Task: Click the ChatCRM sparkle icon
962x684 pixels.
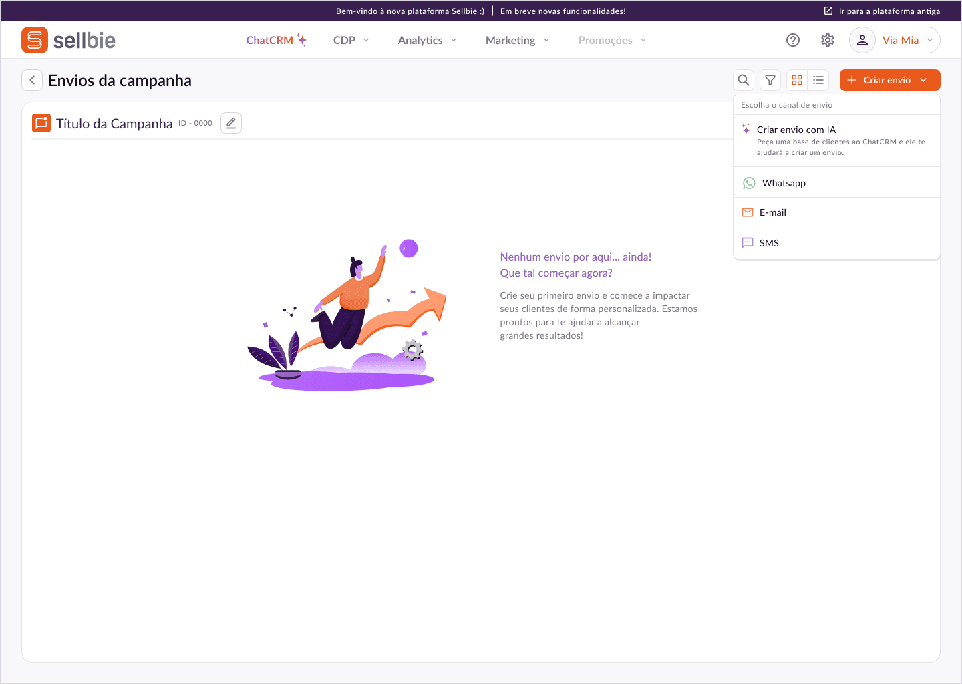Action: pyautogui.click(x=302, y=40)
